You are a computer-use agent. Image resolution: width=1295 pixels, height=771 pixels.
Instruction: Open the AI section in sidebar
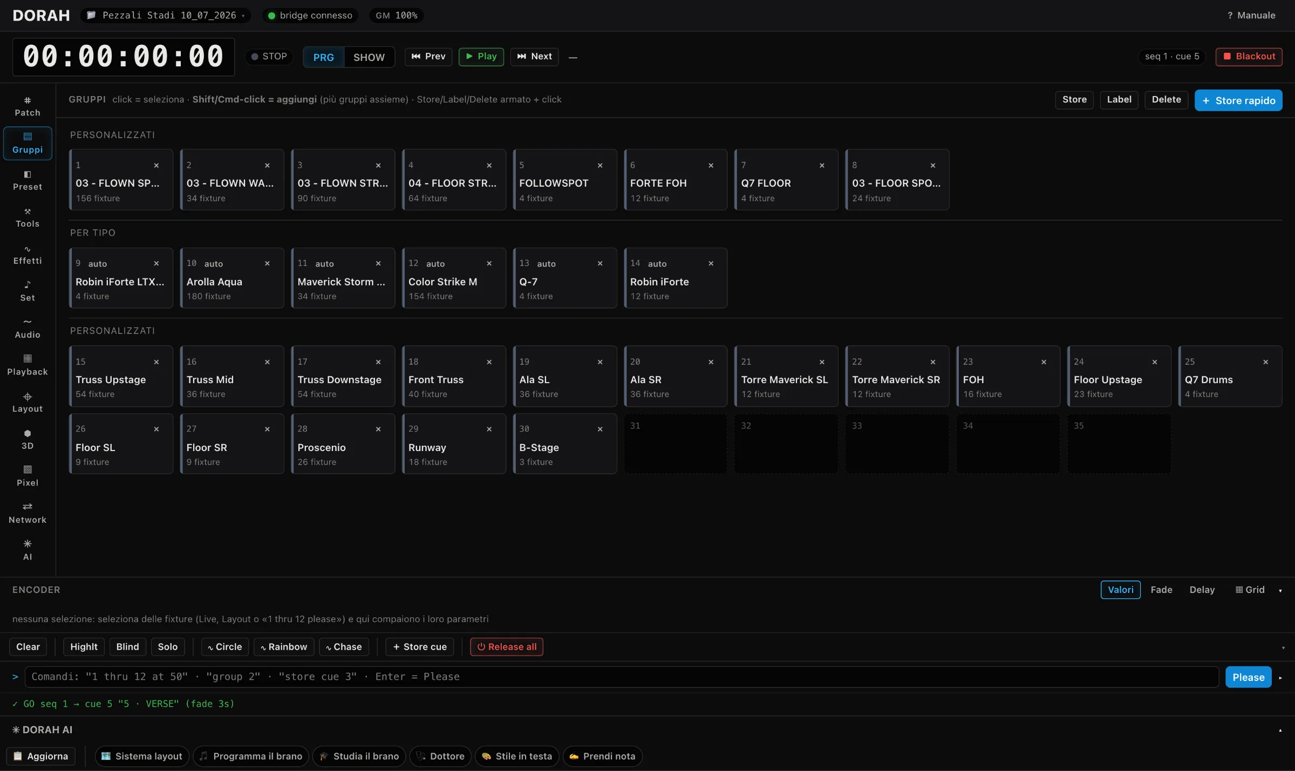click(28, 550)
